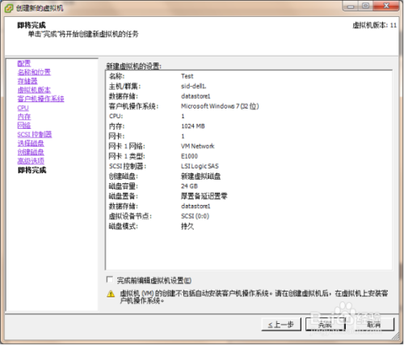Viewport: 404px width, 345px height.
Task: Go to the CPU step link
Action: tap(23, 108)
